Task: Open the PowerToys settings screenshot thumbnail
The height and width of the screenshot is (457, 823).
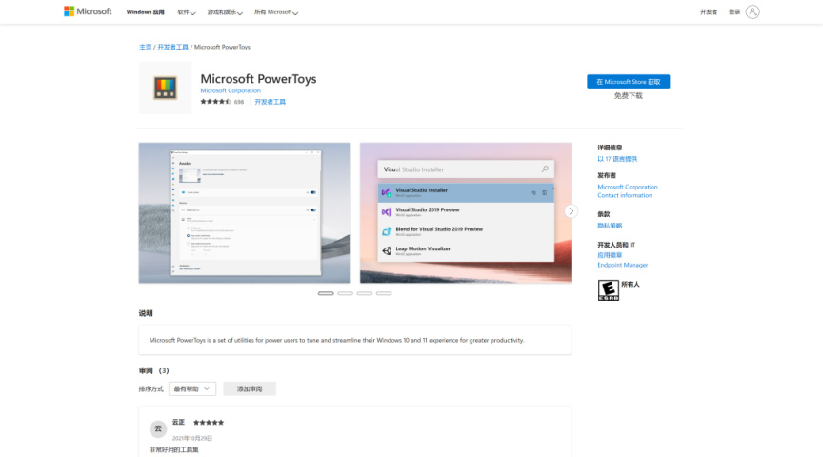Action: tap(244, 213)
